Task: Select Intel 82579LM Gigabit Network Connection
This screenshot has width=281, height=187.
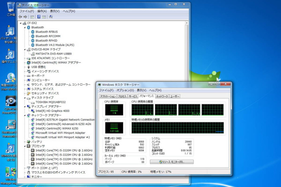Action: click(65, 120)
